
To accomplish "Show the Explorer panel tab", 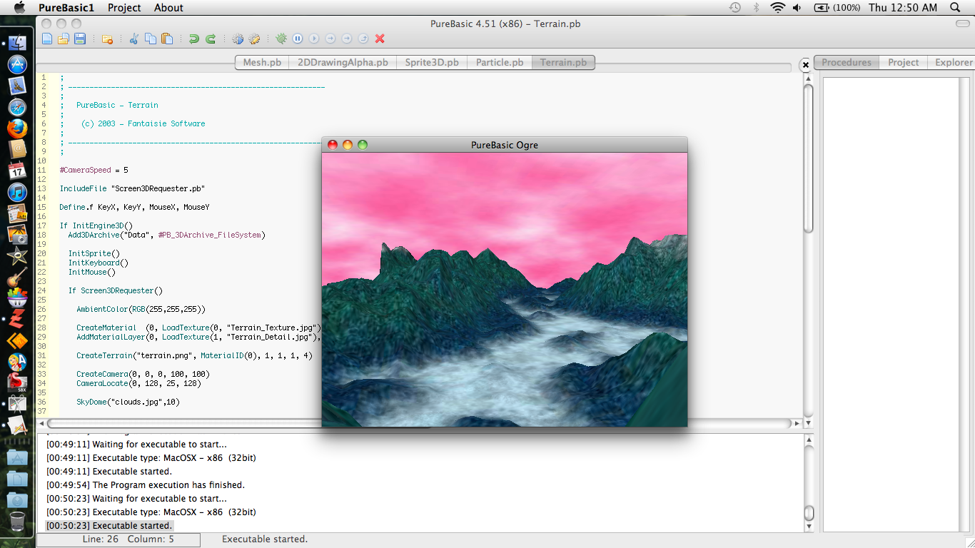I will tap(953, 62).
